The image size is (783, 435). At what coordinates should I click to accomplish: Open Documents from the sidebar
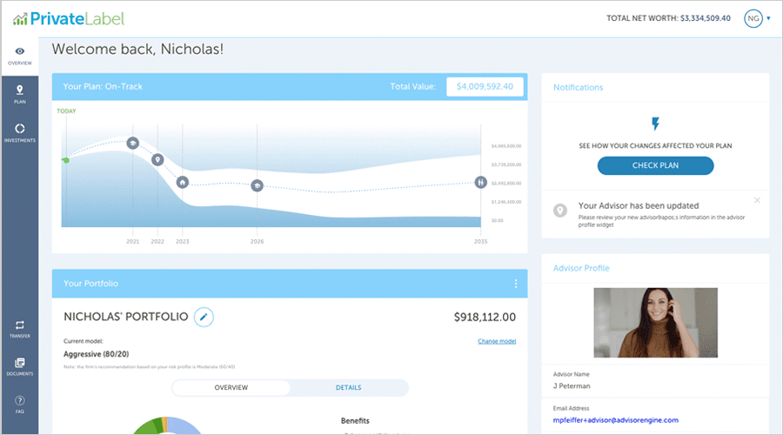point(19,365)
